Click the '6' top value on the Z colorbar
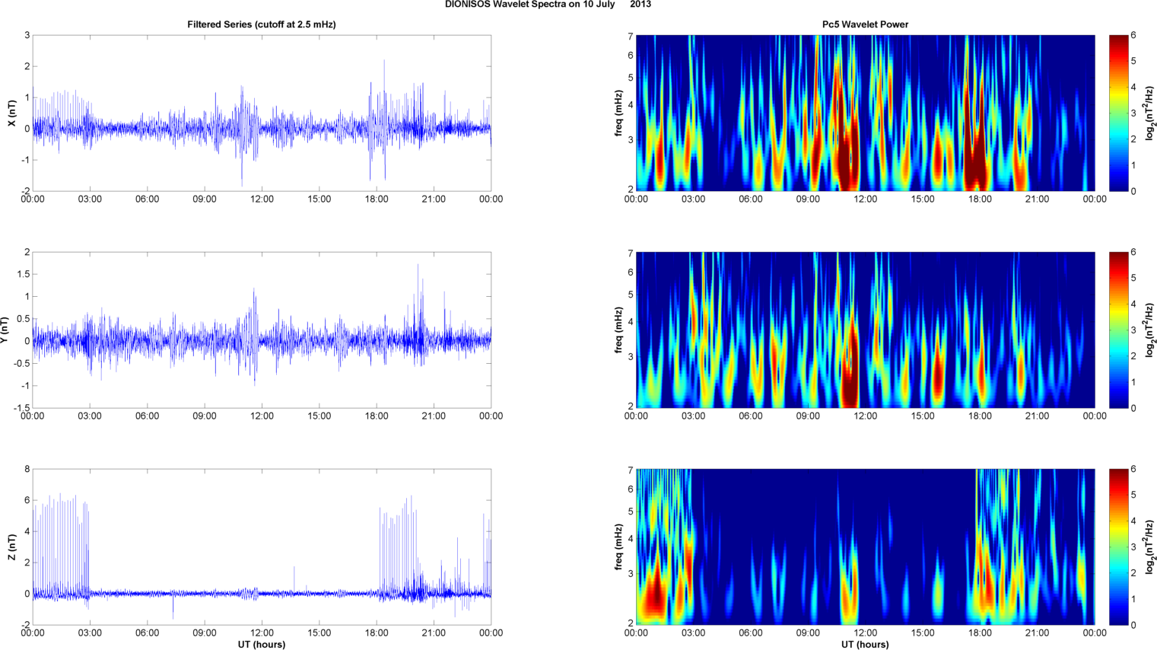Image resolution: width=1157 pixels, height=650 pixels. pyautogui.click(x=1133, y=470)
